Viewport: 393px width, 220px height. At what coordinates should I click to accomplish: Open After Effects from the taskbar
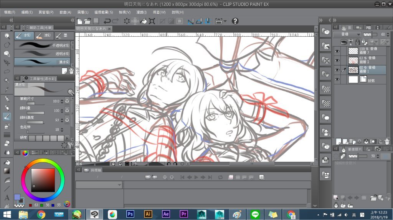click(166, 214)
